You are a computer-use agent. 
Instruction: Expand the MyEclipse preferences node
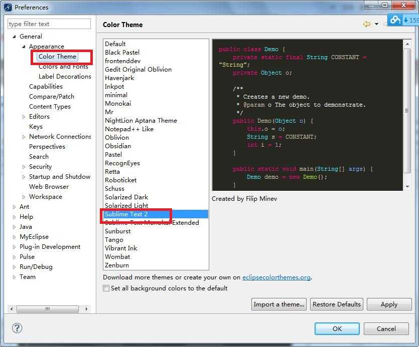point(14,237)
